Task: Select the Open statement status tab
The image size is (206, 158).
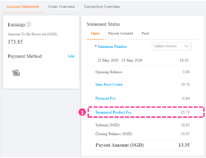Action: tap(95, 33)
